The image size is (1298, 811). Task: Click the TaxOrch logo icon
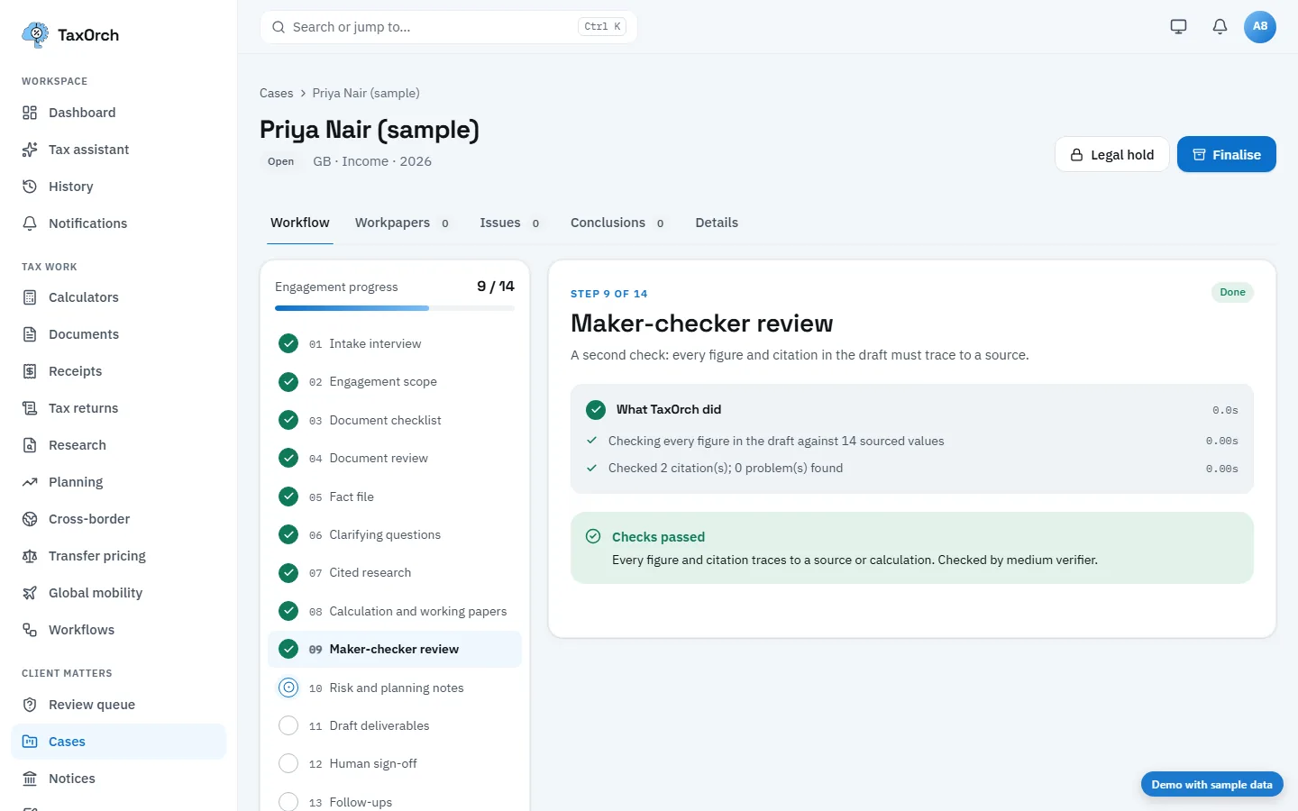click(35, 35)
